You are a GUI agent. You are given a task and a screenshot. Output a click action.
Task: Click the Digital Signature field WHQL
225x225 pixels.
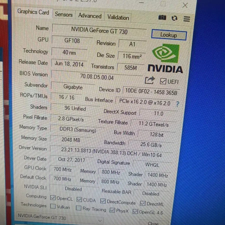[152, 164]
